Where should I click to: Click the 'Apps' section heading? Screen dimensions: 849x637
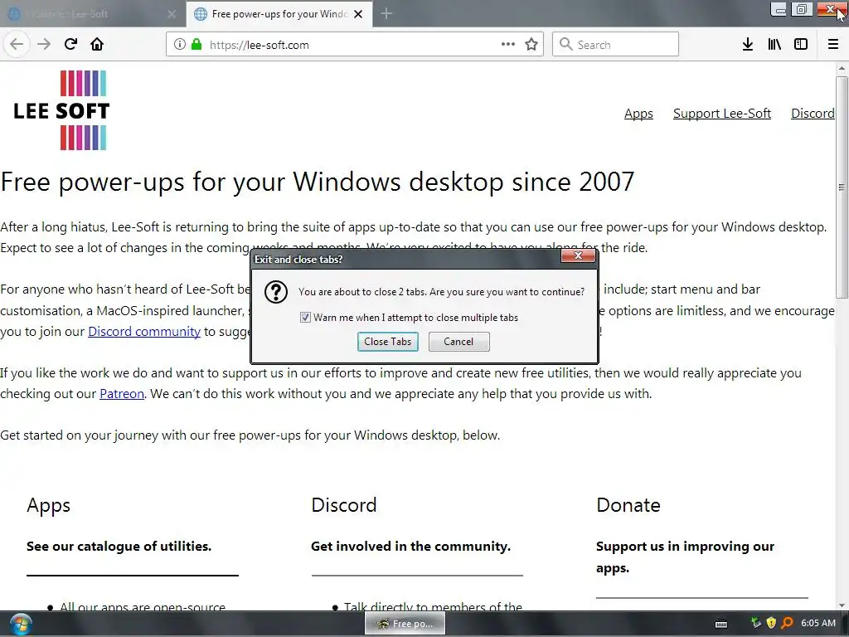click(48, 505)
